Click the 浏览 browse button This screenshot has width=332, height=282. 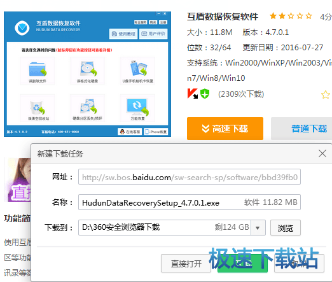[x=286, y=228]
